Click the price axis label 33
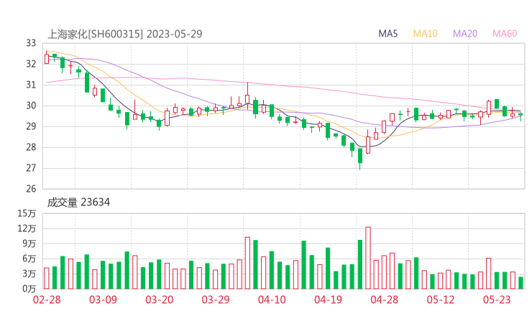The image size is (532, 316). (31, 43)
